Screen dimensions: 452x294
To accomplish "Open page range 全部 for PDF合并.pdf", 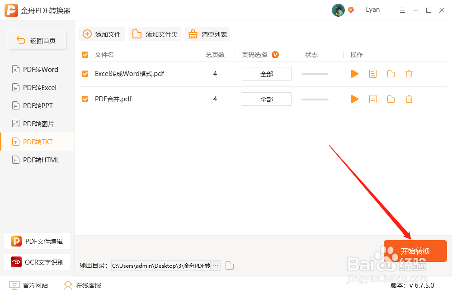I will click(x=267, y=99).
